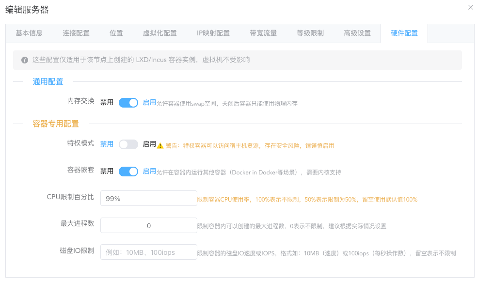The height and width of the screenshot is (282, 477).
Task: Close the 编辑服务器 dialog
Action: pyautogui.click(x=470, y=7)
